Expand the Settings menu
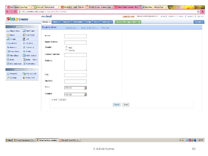 [107, 22]
